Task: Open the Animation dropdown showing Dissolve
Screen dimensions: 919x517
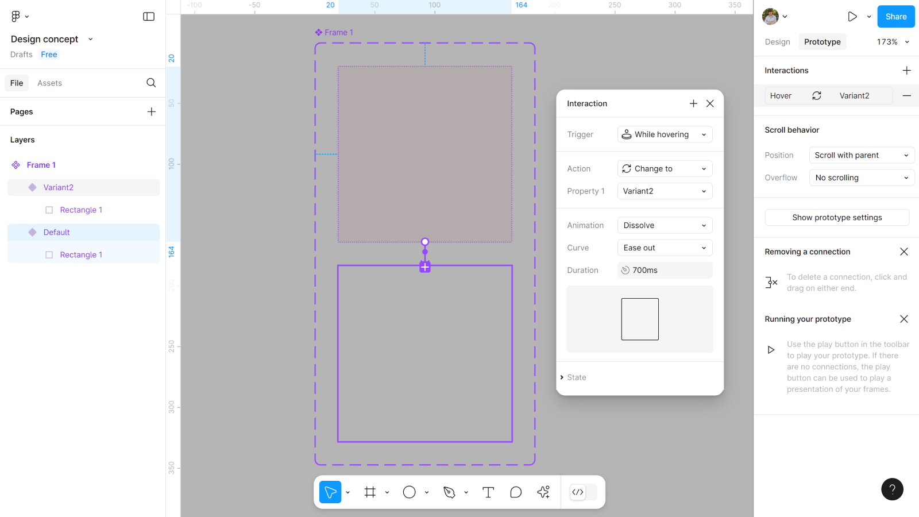Action: point(665,225)
